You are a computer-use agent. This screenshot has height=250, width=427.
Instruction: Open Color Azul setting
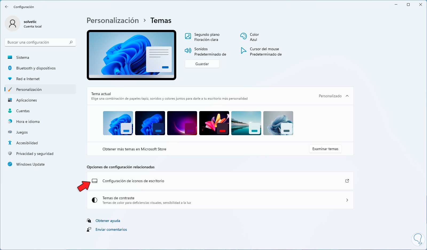250,37
